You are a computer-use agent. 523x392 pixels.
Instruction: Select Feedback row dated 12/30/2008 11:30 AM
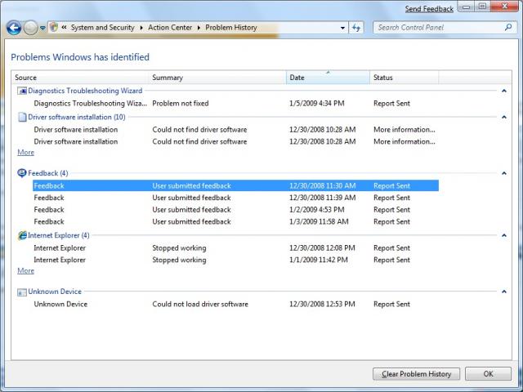235,185
